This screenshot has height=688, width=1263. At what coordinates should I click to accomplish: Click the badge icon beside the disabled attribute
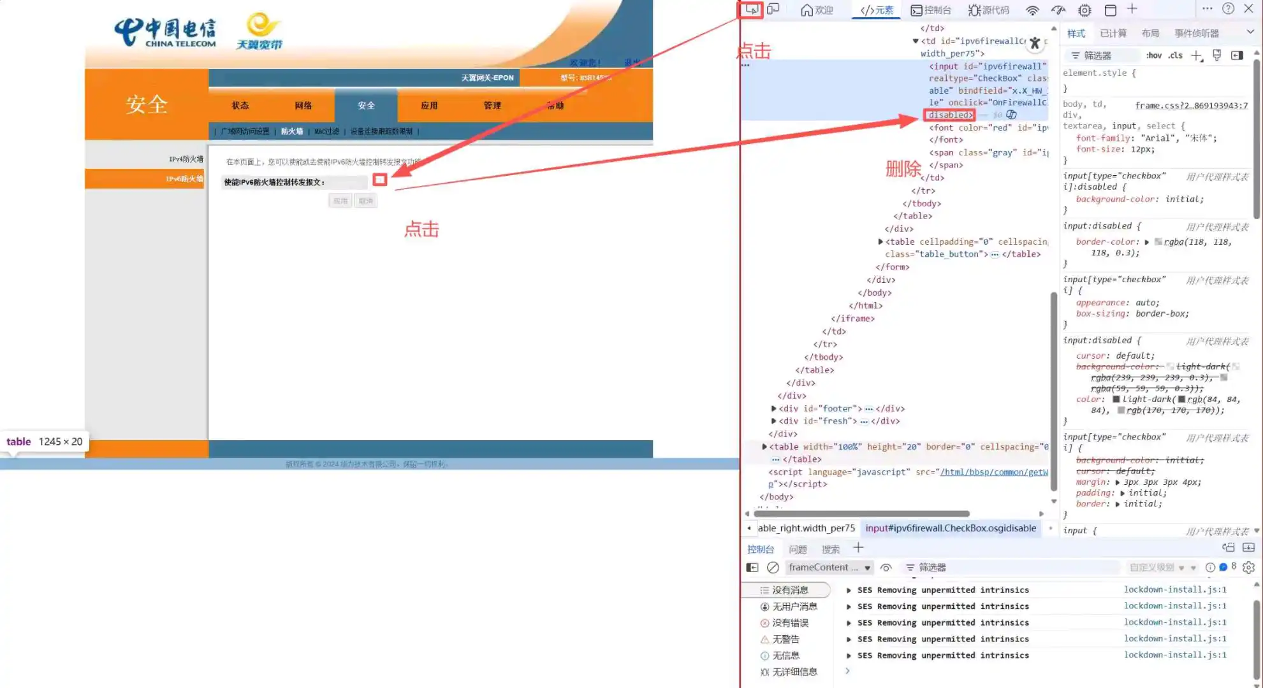point(1012,115)
